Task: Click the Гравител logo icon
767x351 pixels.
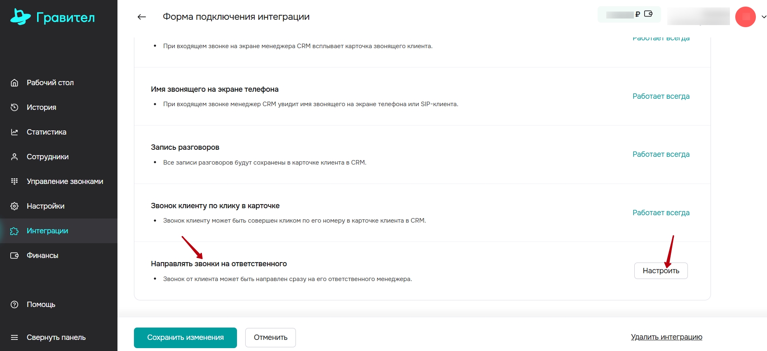Action: point(20,17)
